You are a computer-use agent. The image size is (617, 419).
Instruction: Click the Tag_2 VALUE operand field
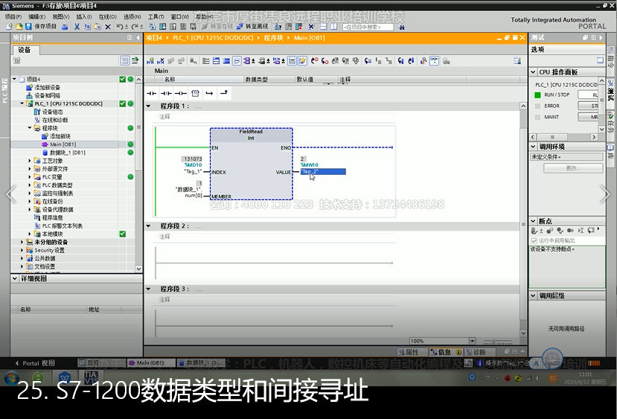point(323,171)
